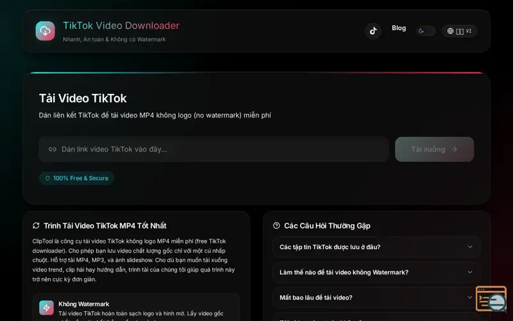This screenshot has height=321, width=513.
Task: Expand 'Làm thế nào để tải video không Watermark?'
Action: coord(376,272)
